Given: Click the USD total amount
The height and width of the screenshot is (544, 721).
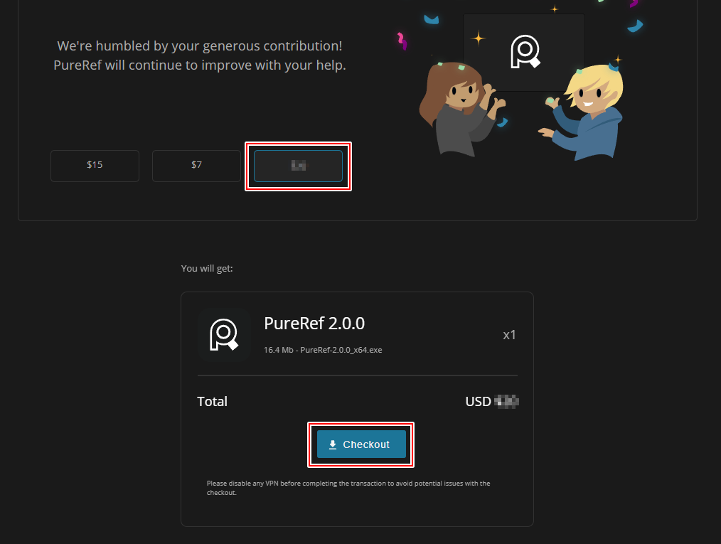Looking at the screenshot, I should [491, 402].
